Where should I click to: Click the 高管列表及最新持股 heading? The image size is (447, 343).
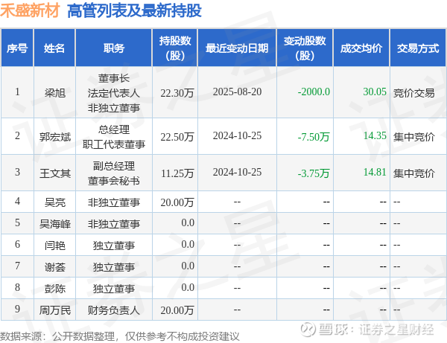point(134,10)
